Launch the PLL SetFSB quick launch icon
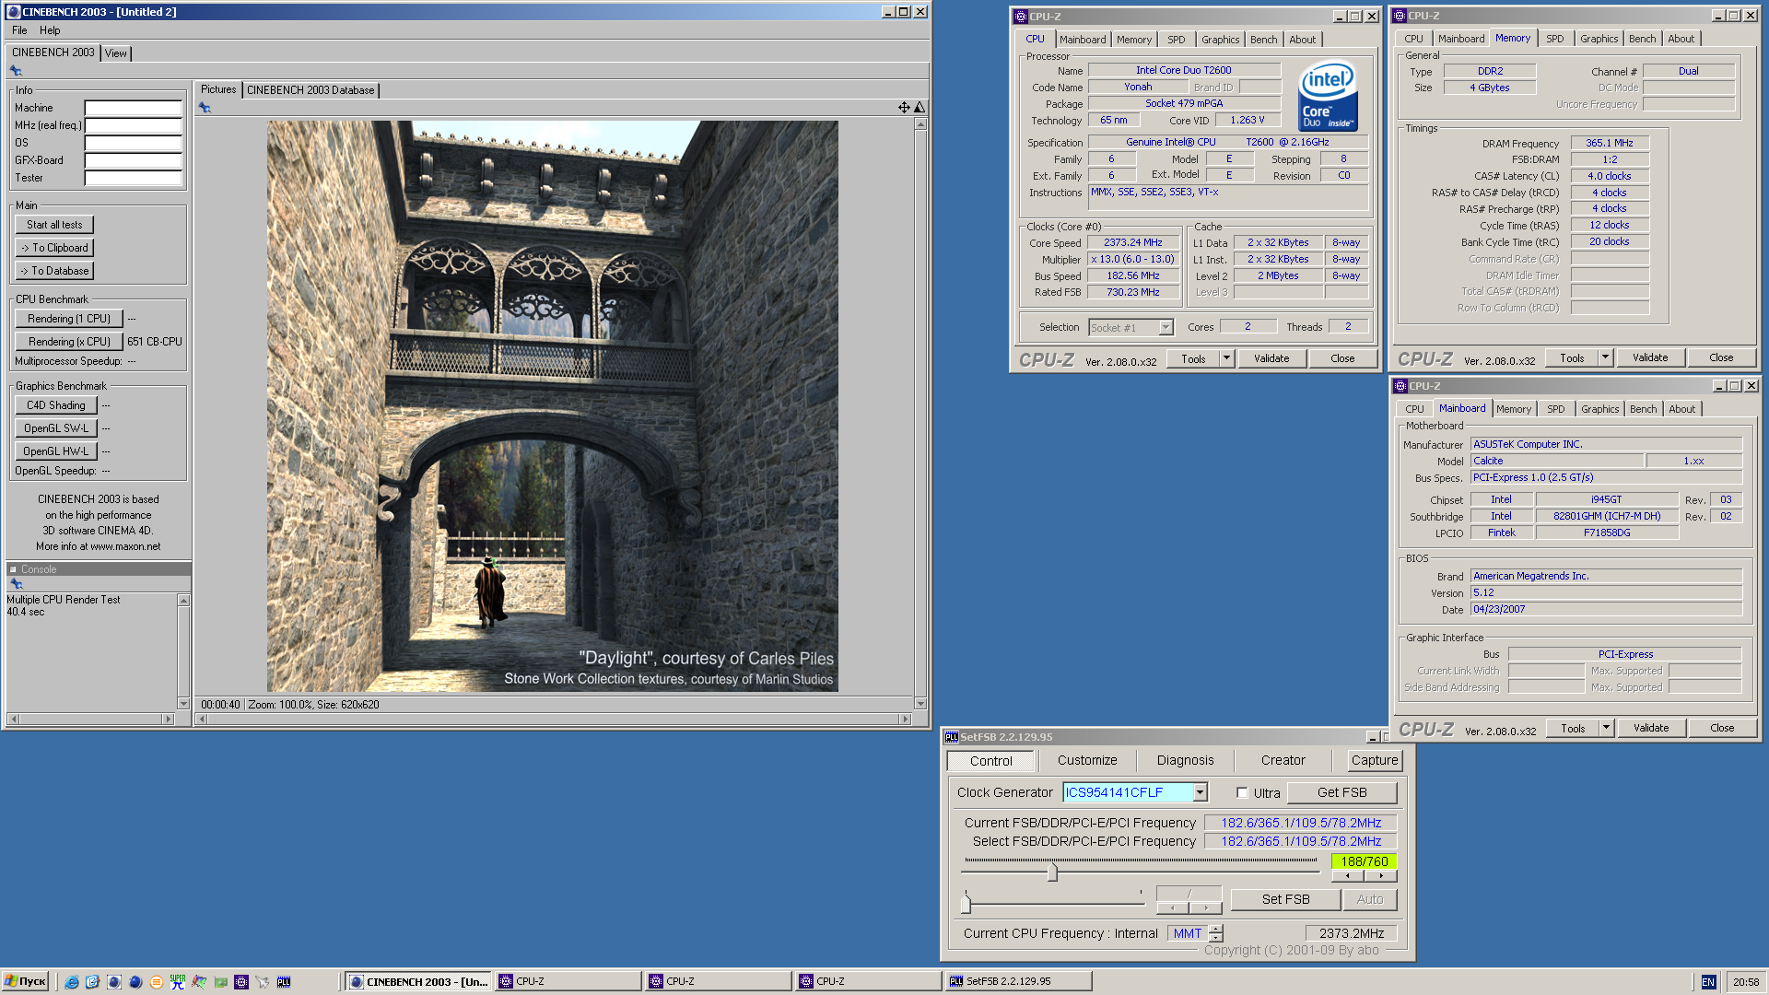 pos(284,982)
